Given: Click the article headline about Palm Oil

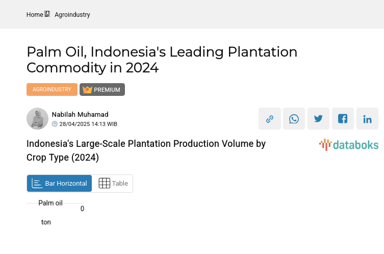Looking at the screenshot, I should tap(162, 60).
